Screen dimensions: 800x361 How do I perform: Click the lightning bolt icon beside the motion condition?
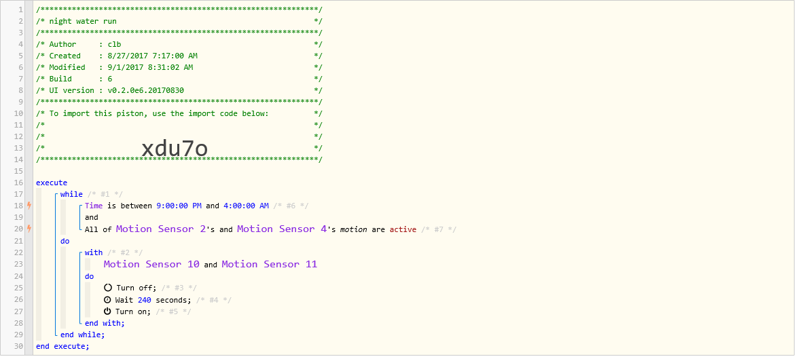click(x=29, y=229)
